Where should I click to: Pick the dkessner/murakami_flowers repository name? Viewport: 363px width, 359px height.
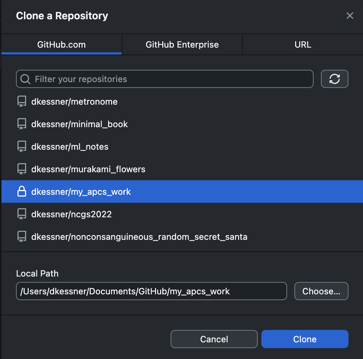[x=88, y=169]
